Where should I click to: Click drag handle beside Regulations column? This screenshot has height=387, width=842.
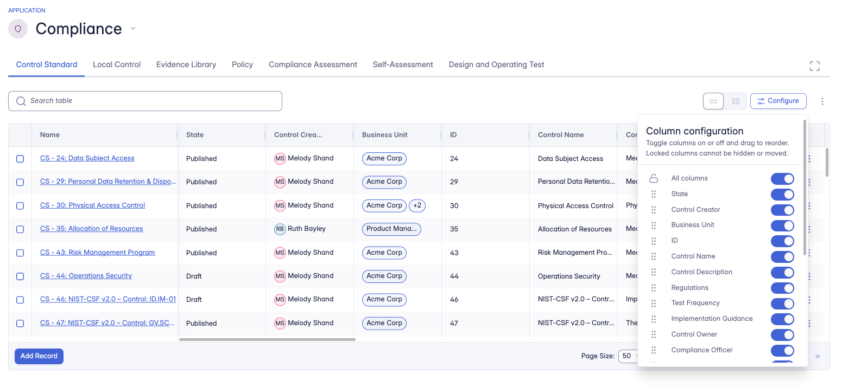[x=654, y=288]
